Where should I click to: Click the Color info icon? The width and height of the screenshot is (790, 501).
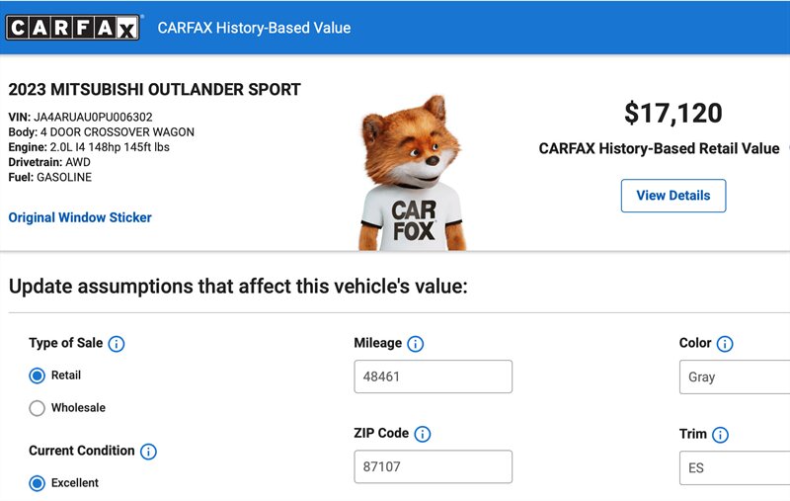coord(725,344)
